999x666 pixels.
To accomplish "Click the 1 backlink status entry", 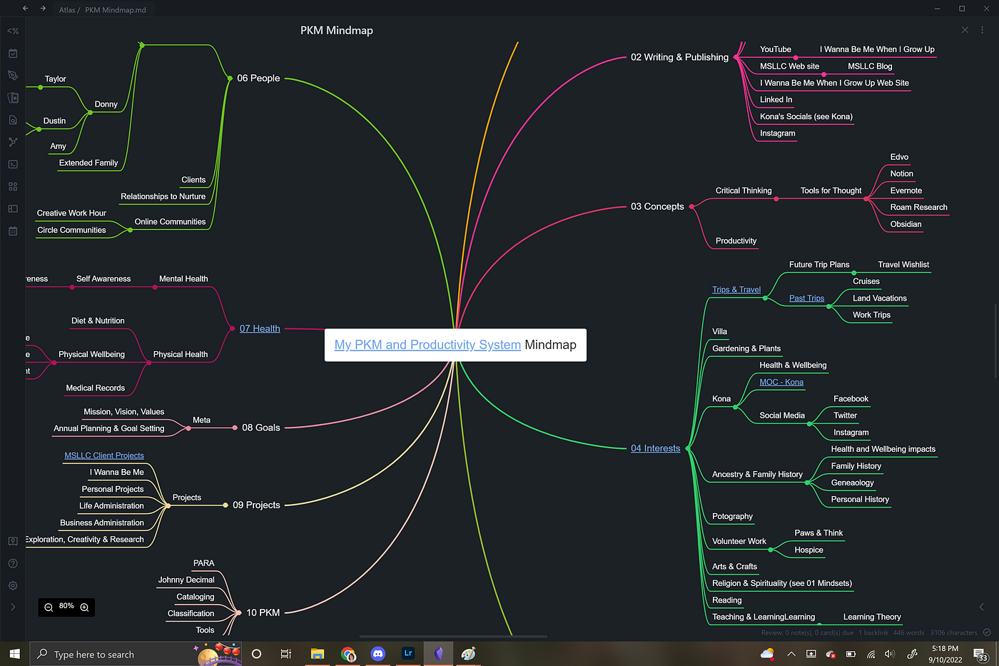I will coord(873,632).
